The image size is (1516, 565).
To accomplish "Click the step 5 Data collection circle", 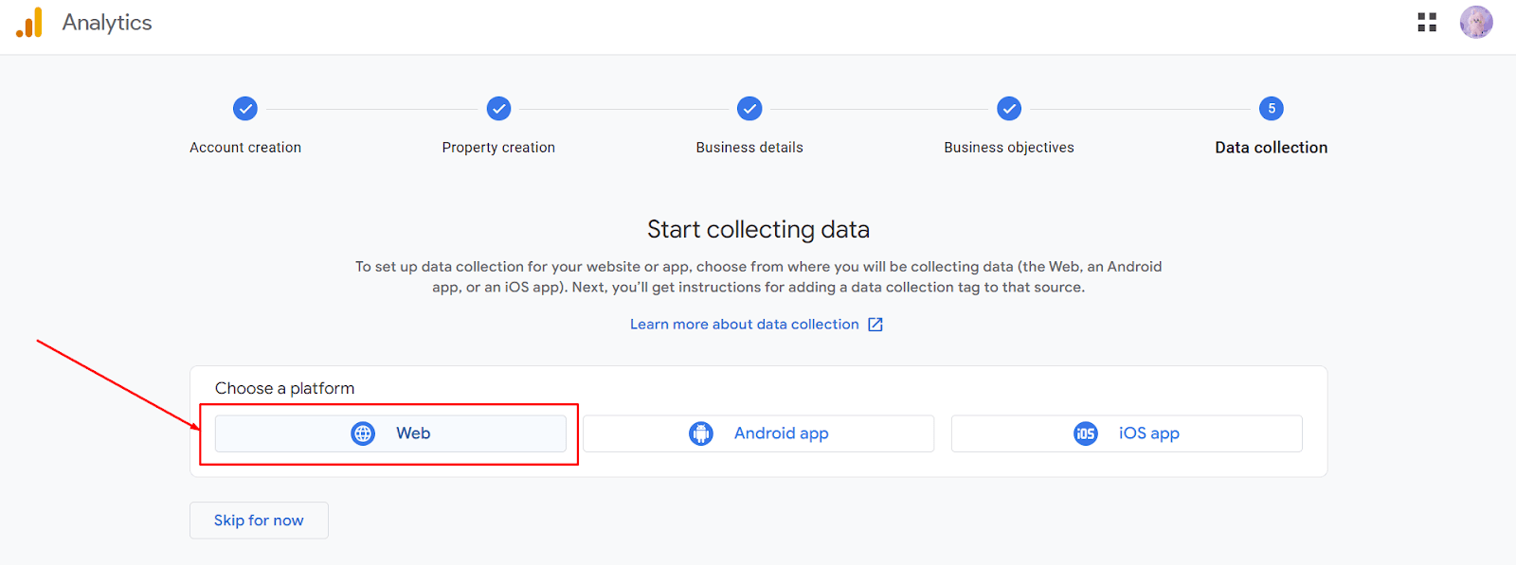I will (x=1271, y=108).
